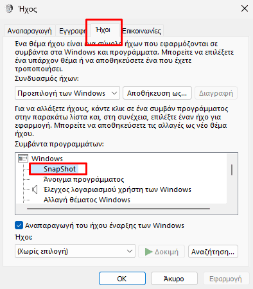Click the speaker icon in title bar
The width and height of the screenshot is (253, 289).
[x=9, y=9]
